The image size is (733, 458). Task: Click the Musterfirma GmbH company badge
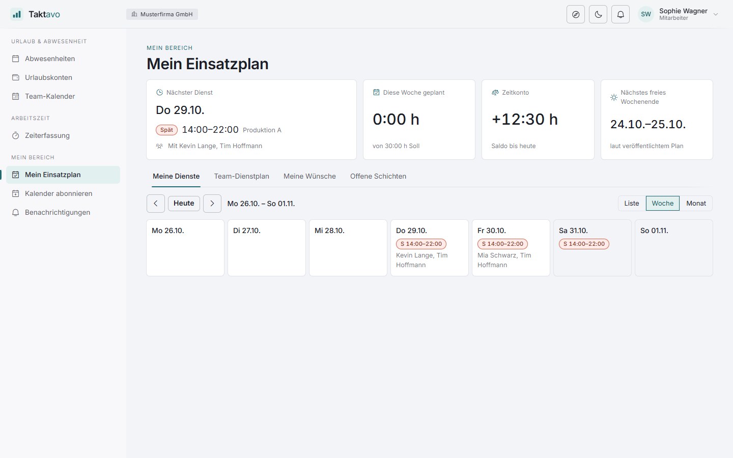[x=162, y=14]
